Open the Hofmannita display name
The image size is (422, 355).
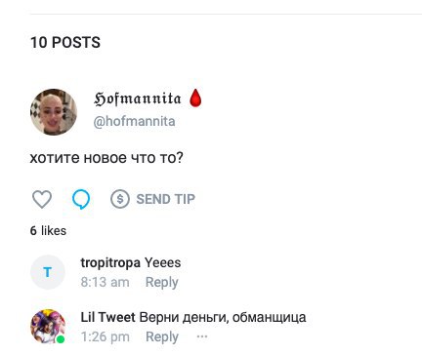[x=138, y=99]
